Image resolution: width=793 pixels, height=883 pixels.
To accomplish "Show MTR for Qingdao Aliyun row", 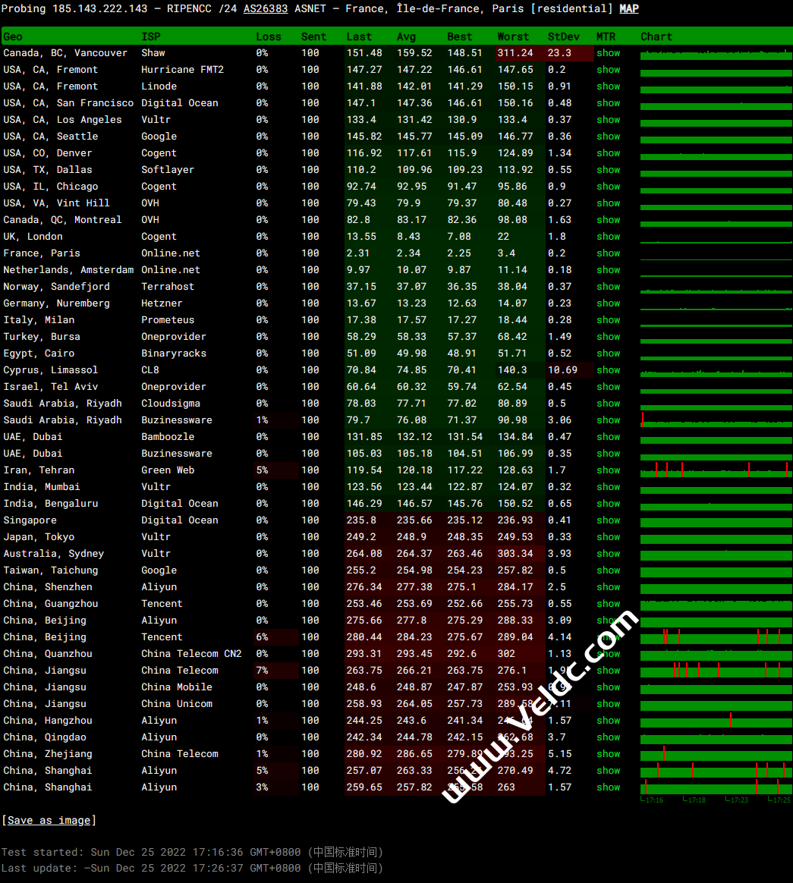I will tap(609, 737).
